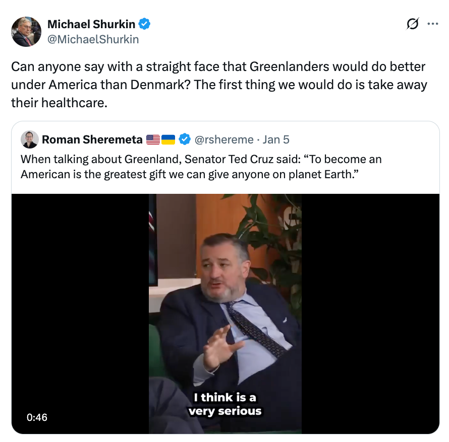Click the blue verified badge next to Michael Shurkin
This screenshot has height=442, width=449.
tap(144, 24)
